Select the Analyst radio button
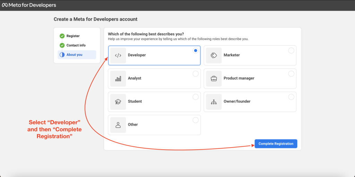 point(196,74)
